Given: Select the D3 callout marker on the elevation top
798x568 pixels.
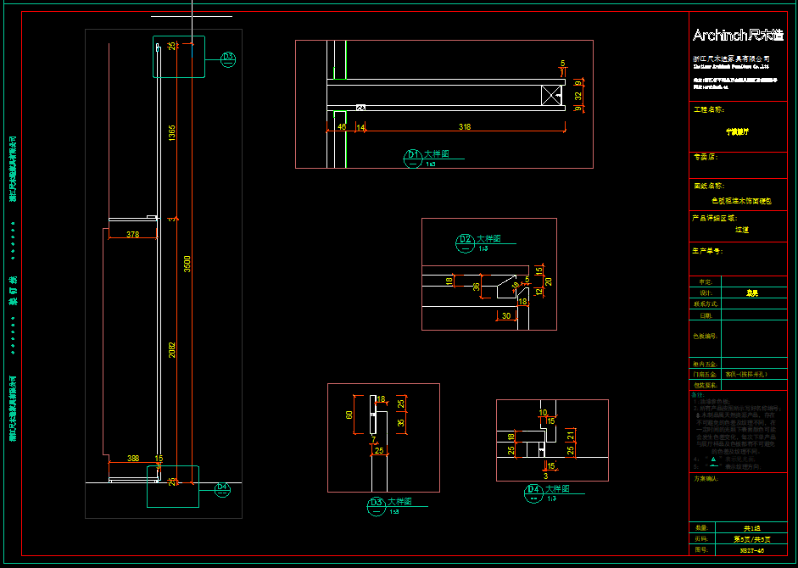Looking at the screenshot, I should (x=227, y=58).
